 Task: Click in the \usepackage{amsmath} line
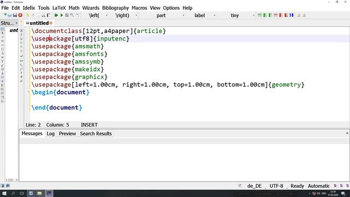68,46
